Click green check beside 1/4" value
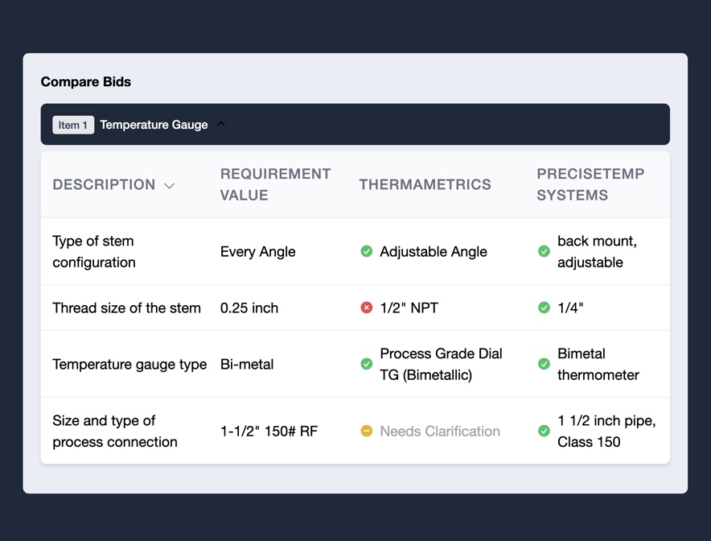Image resolution: width=711 pixels, height=541 pixels. point(544,308)
